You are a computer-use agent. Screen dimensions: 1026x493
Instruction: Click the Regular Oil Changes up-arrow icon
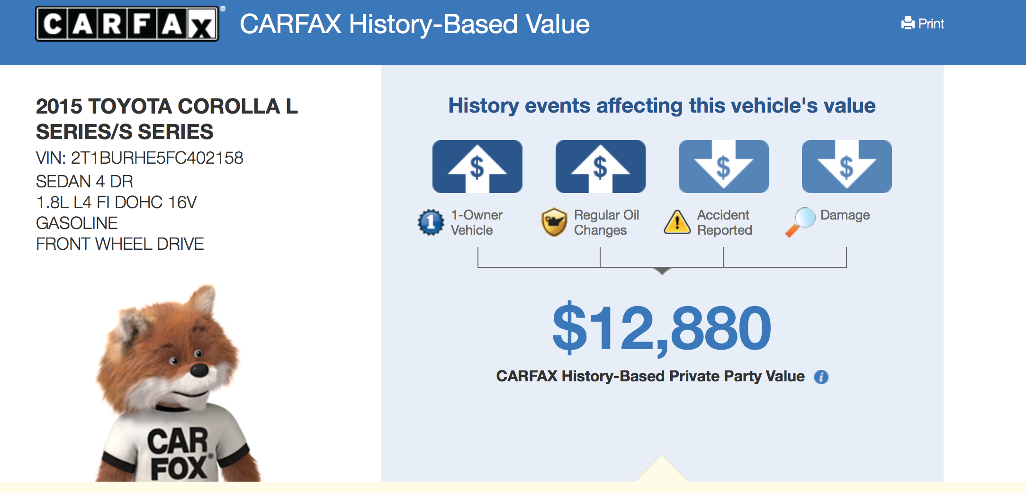[600, 167]
